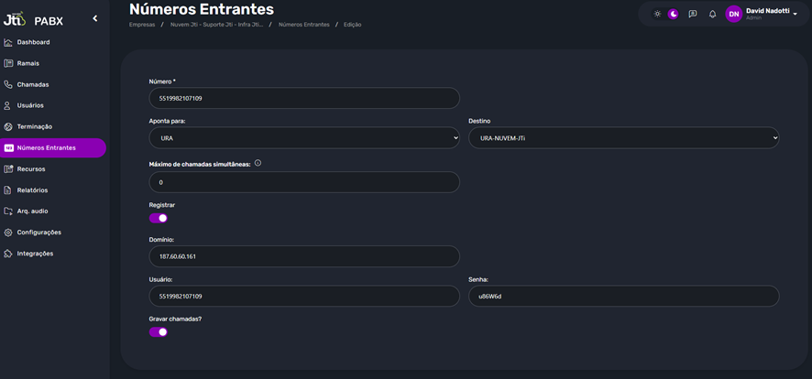The width and height of the screenshot is (812, 379).
Task: Click the Jti PABX logo
Action: (33, 19)
